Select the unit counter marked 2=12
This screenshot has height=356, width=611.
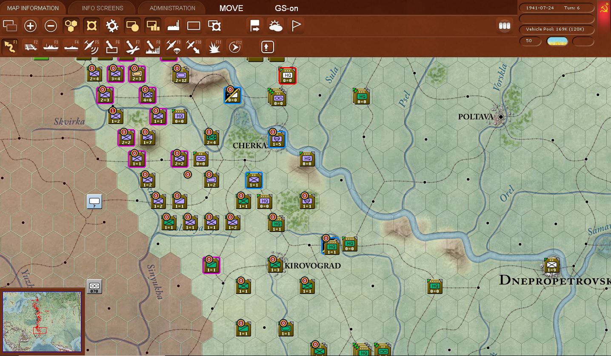pos(180,75)
